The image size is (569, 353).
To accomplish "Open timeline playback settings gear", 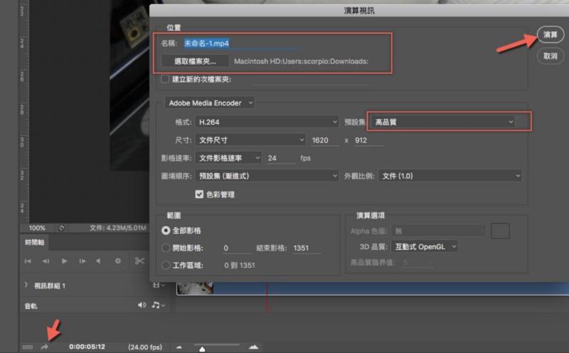I will click(x=118, y=261).
